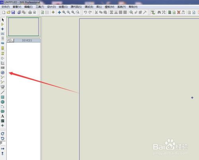Select the Voltage Probe Mode tool

click(x=2, y=77)
